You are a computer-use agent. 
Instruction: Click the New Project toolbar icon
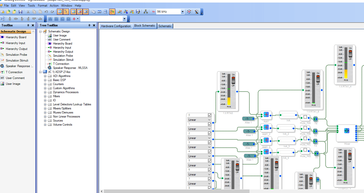2,12
